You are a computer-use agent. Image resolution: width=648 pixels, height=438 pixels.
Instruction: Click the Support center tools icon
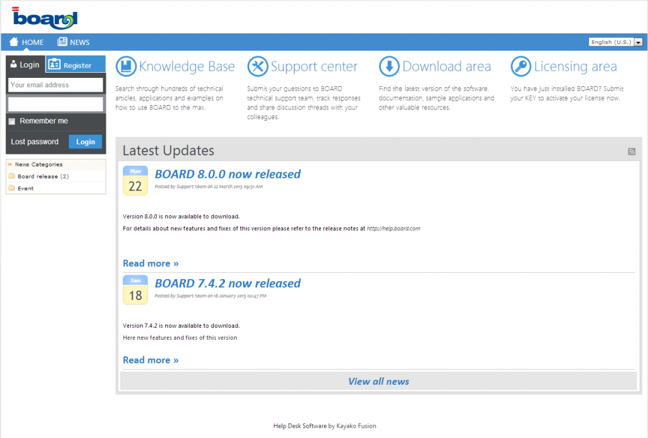pyautogui.click(x=258, y=66)
